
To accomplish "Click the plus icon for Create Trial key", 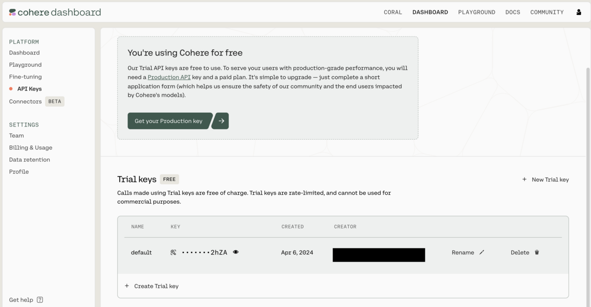I will (x=127, y=286).
